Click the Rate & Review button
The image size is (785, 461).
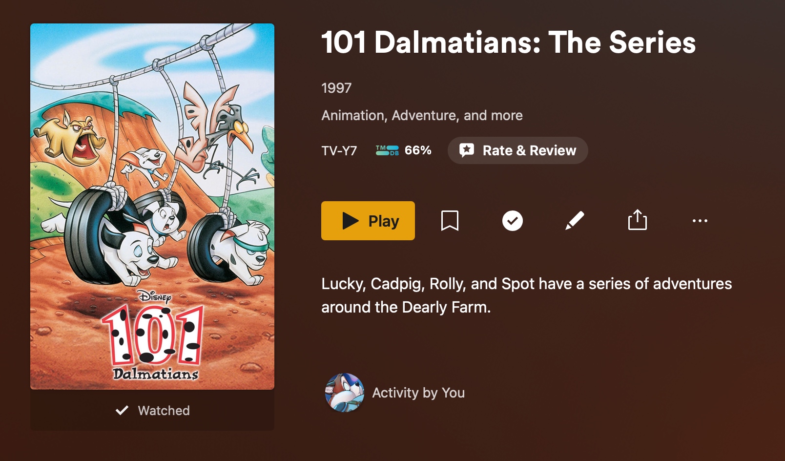coord(517,150)
